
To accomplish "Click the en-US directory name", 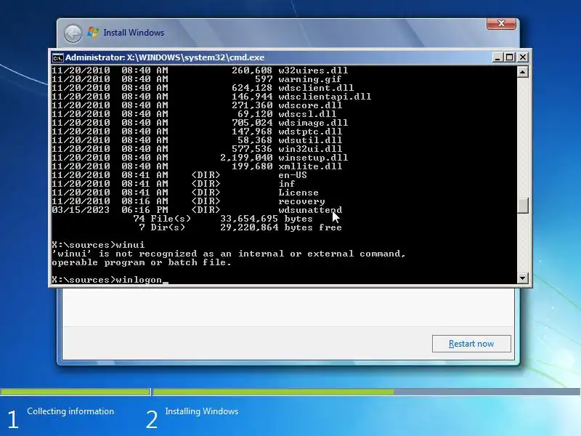I will [x=293, y=175].
